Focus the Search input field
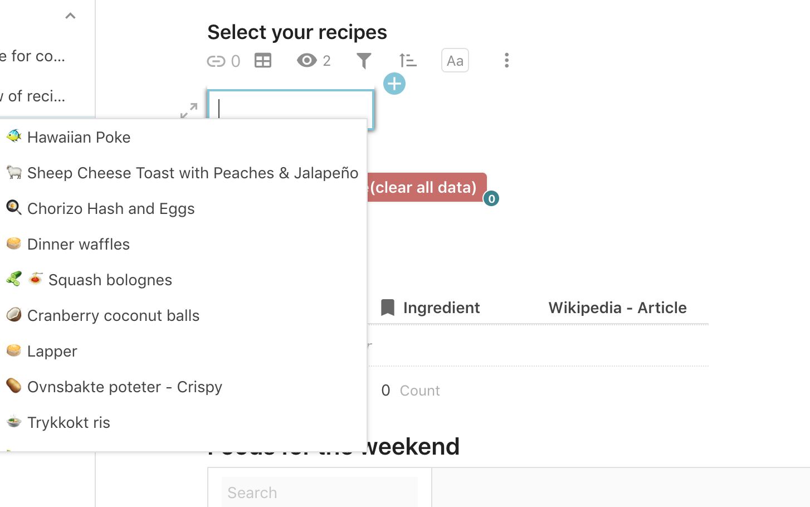The image size is (810, 507). click(x=320, y=493)
